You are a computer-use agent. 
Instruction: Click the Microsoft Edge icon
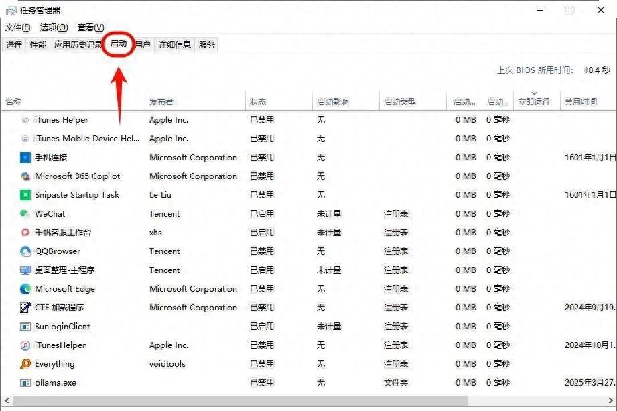(25, 289)
